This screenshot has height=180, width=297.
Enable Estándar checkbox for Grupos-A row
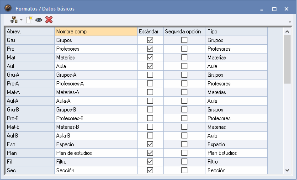[150, 75]
